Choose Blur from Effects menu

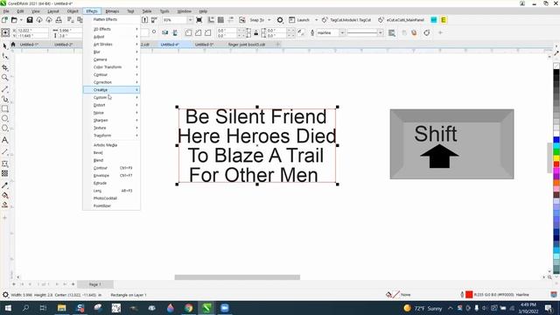click(111, 52)
